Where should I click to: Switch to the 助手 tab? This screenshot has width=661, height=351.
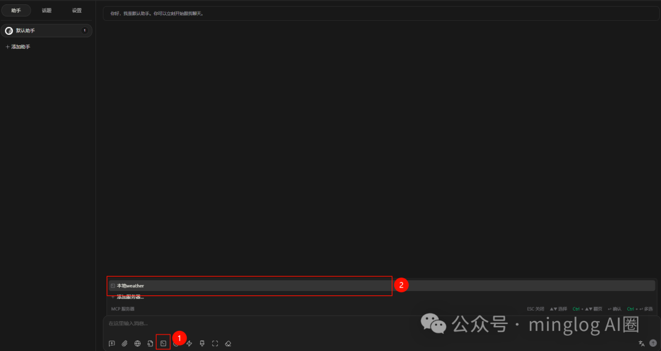pyautogui.click(x=16, y=10)
